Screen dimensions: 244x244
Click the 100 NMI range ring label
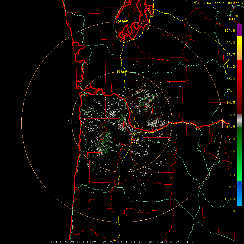[x=122, y=21]
